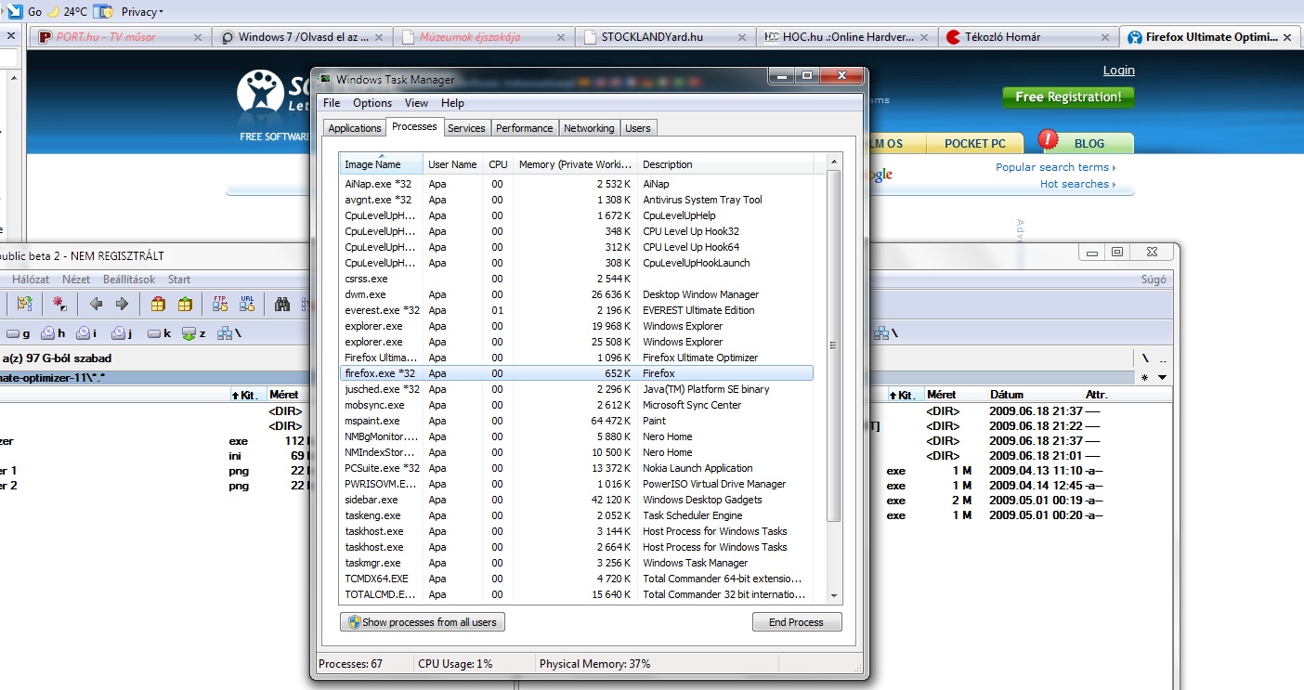Screen dimensions: 1304x690
Task: Click the down arrow of Task Manager scrollbar
Action: (x=833, y=595)
